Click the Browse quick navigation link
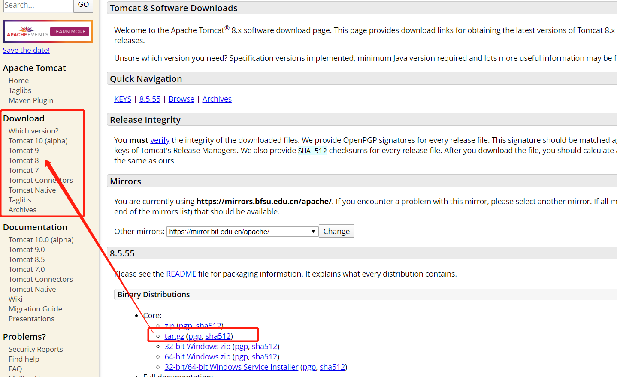Image resolution: width=617 pixels, height=377 pixels. pyautogui.click(x=181, y=99)
